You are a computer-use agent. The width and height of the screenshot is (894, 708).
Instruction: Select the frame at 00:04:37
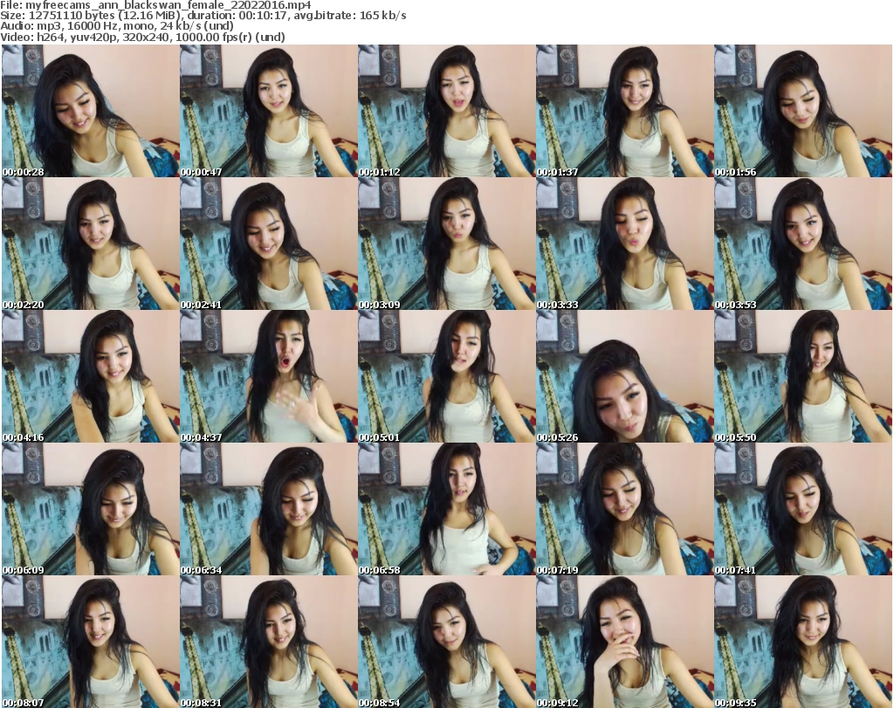tap(269, 376)
